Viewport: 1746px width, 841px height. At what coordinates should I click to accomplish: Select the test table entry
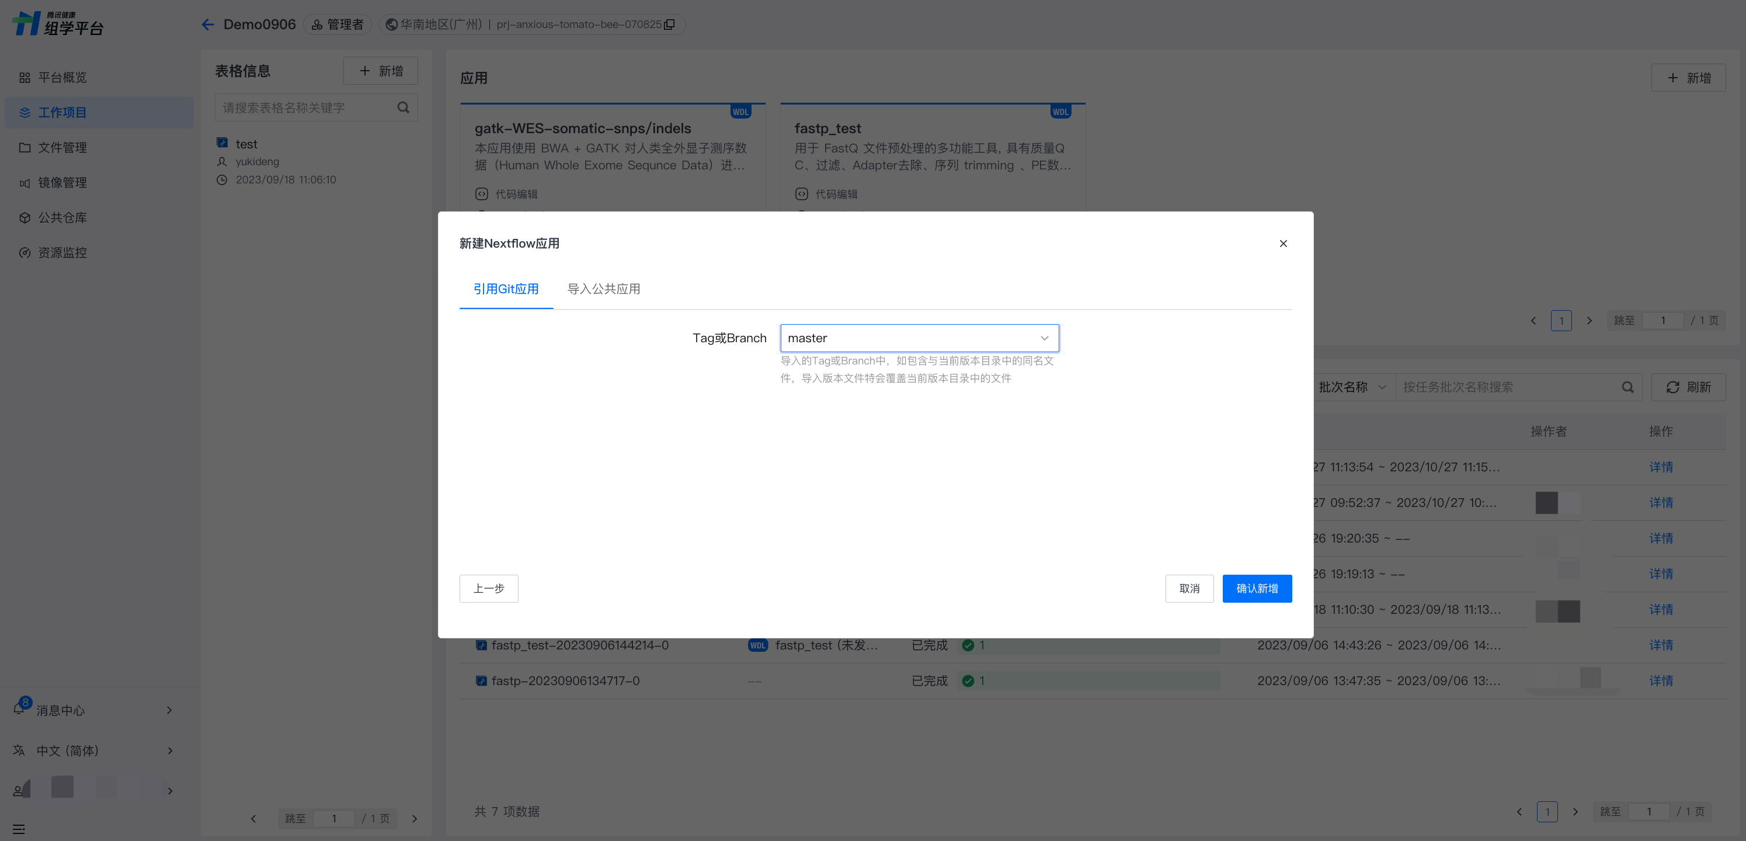pyautogui.click(x=246, y=144)
